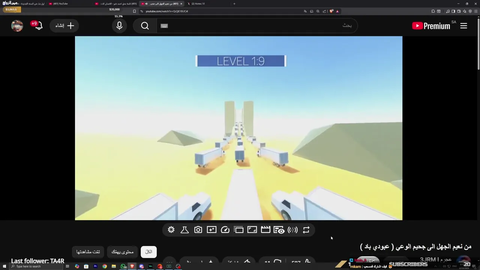This screenshot has width=480, height=270.
Task: Switch to the (401) YouTube browser tab
Action: (x=69, y=4)
